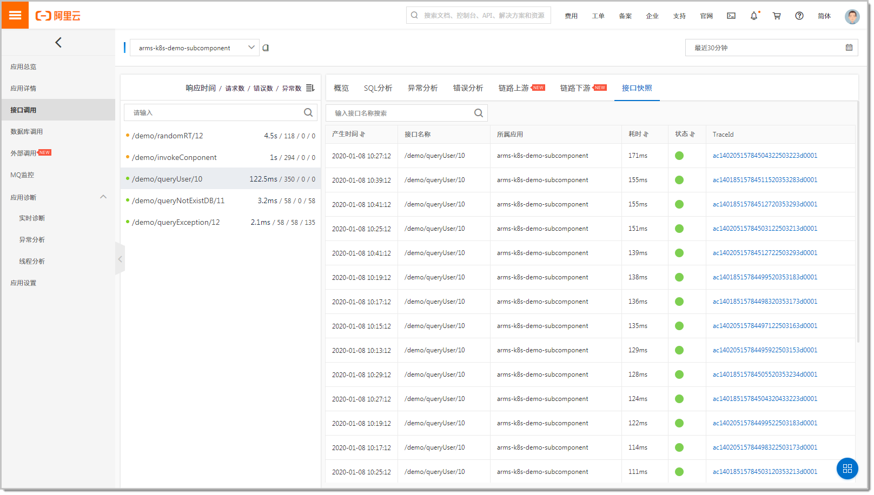Sort interface list by 错误数

pos(263,88)
